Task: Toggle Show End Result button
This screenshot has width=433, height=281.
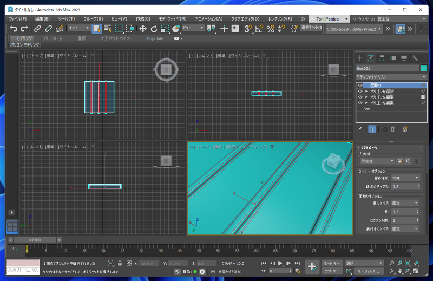Action: (372, 129)
